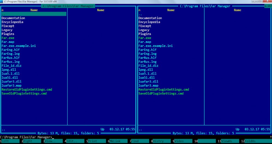Click the Video key-bar button
This screenshot has width=272, height=144.
tap(183, 141)
